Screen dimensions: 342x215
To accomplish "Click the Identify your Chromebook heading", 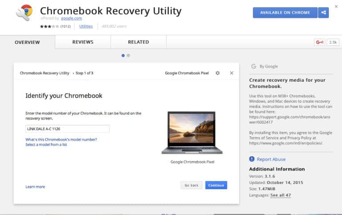I will pyautogui.click(x=64, y=96).
